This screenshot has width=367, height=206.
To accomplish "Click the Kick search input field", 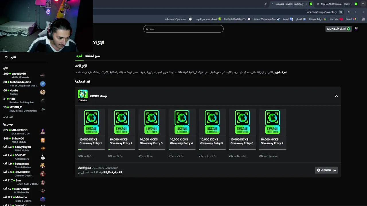I will tap(183, 29).
